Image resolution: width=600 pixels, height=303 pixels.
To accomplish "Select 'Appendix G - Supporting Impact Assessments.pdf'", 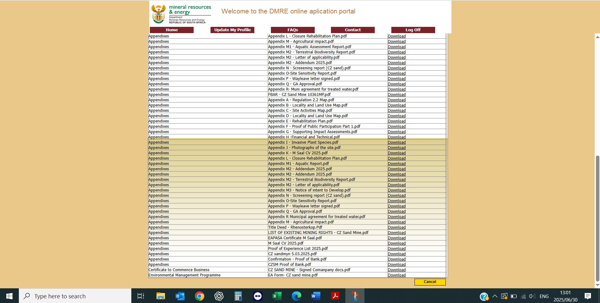I will tap(313, 132).
